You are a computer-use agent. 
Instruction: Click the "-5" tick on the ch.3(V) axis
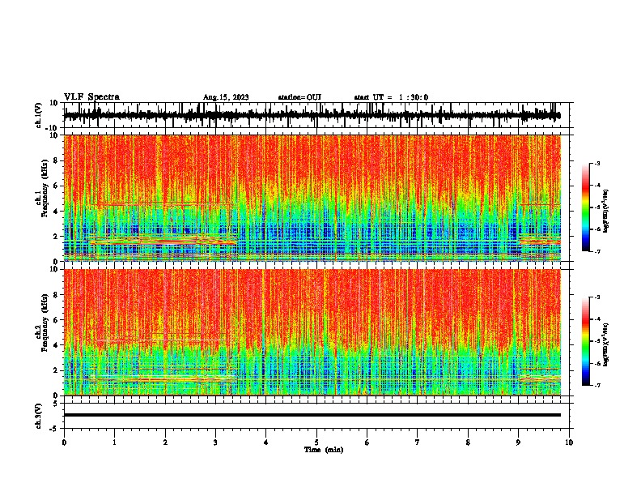click(54, 429)
